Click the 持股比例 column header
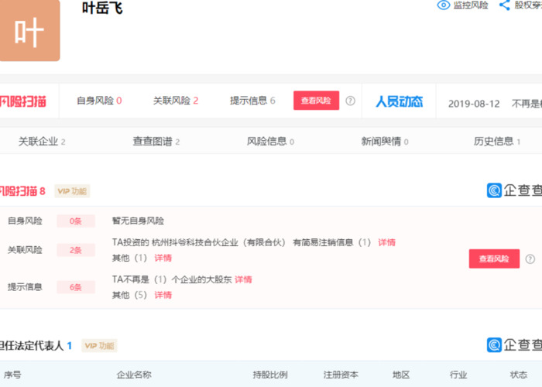The width and height of the screenshot is (542, 387). click(x=270, y=375)
